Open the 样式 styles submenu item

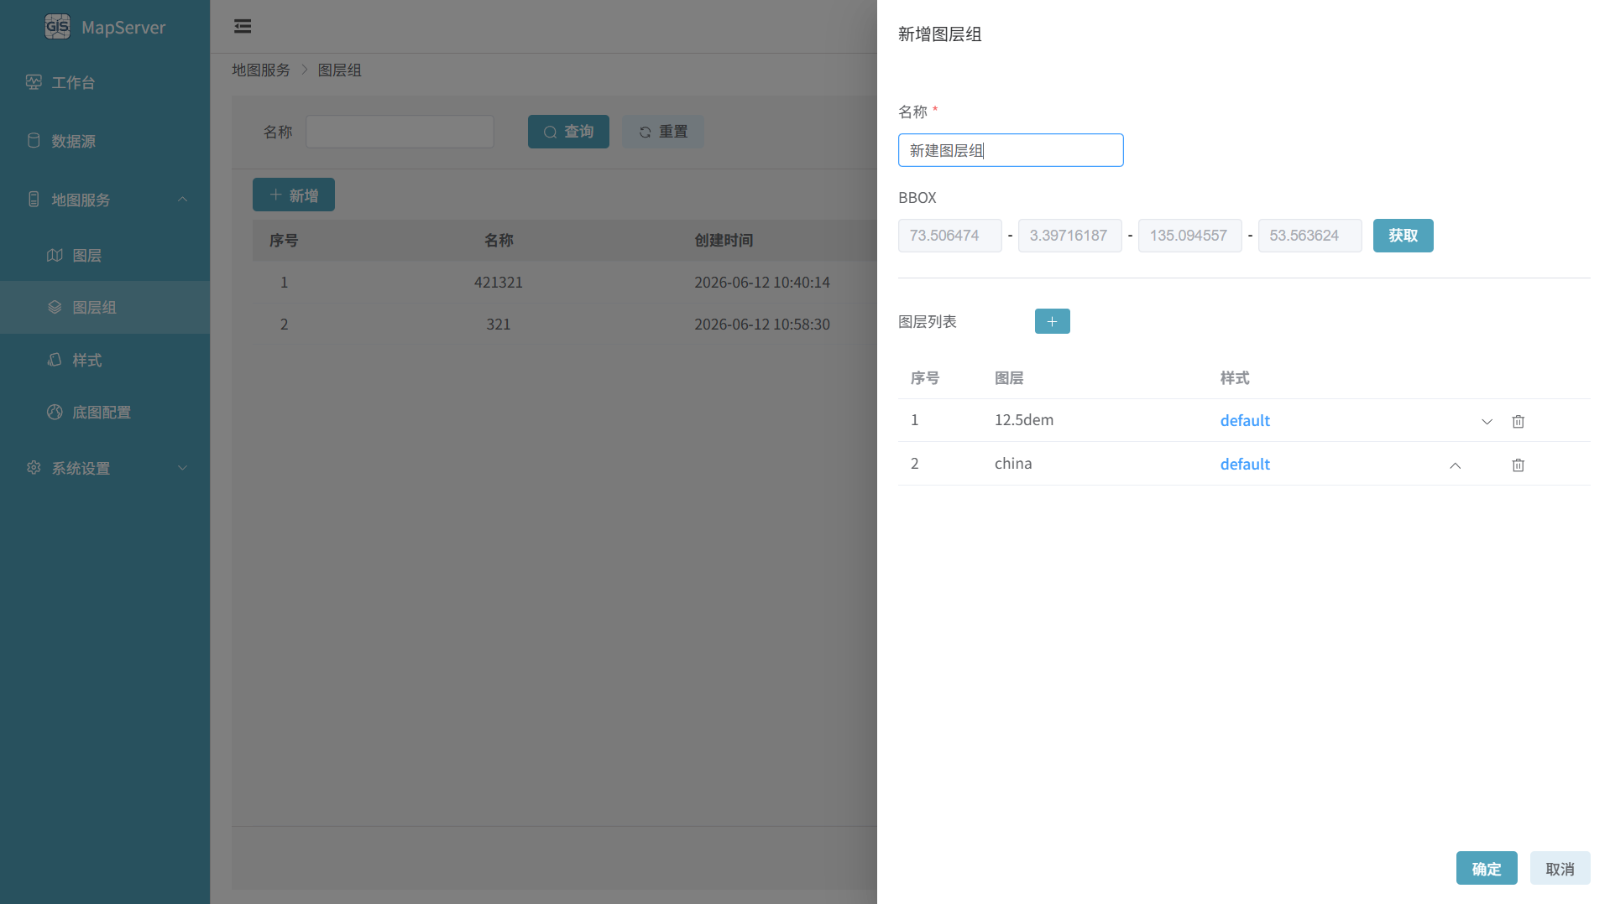pyautogui.click(x=105, y=360)
